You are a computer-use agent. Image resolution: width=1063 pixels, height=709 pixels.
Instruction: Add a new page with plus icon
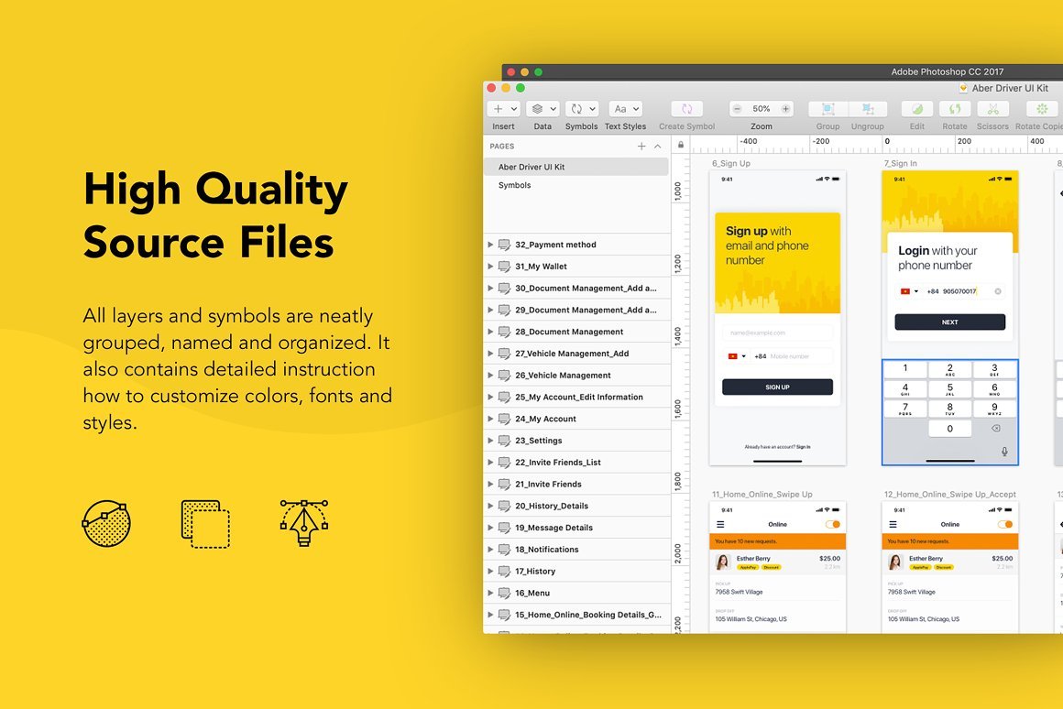(x=641, y=147)
